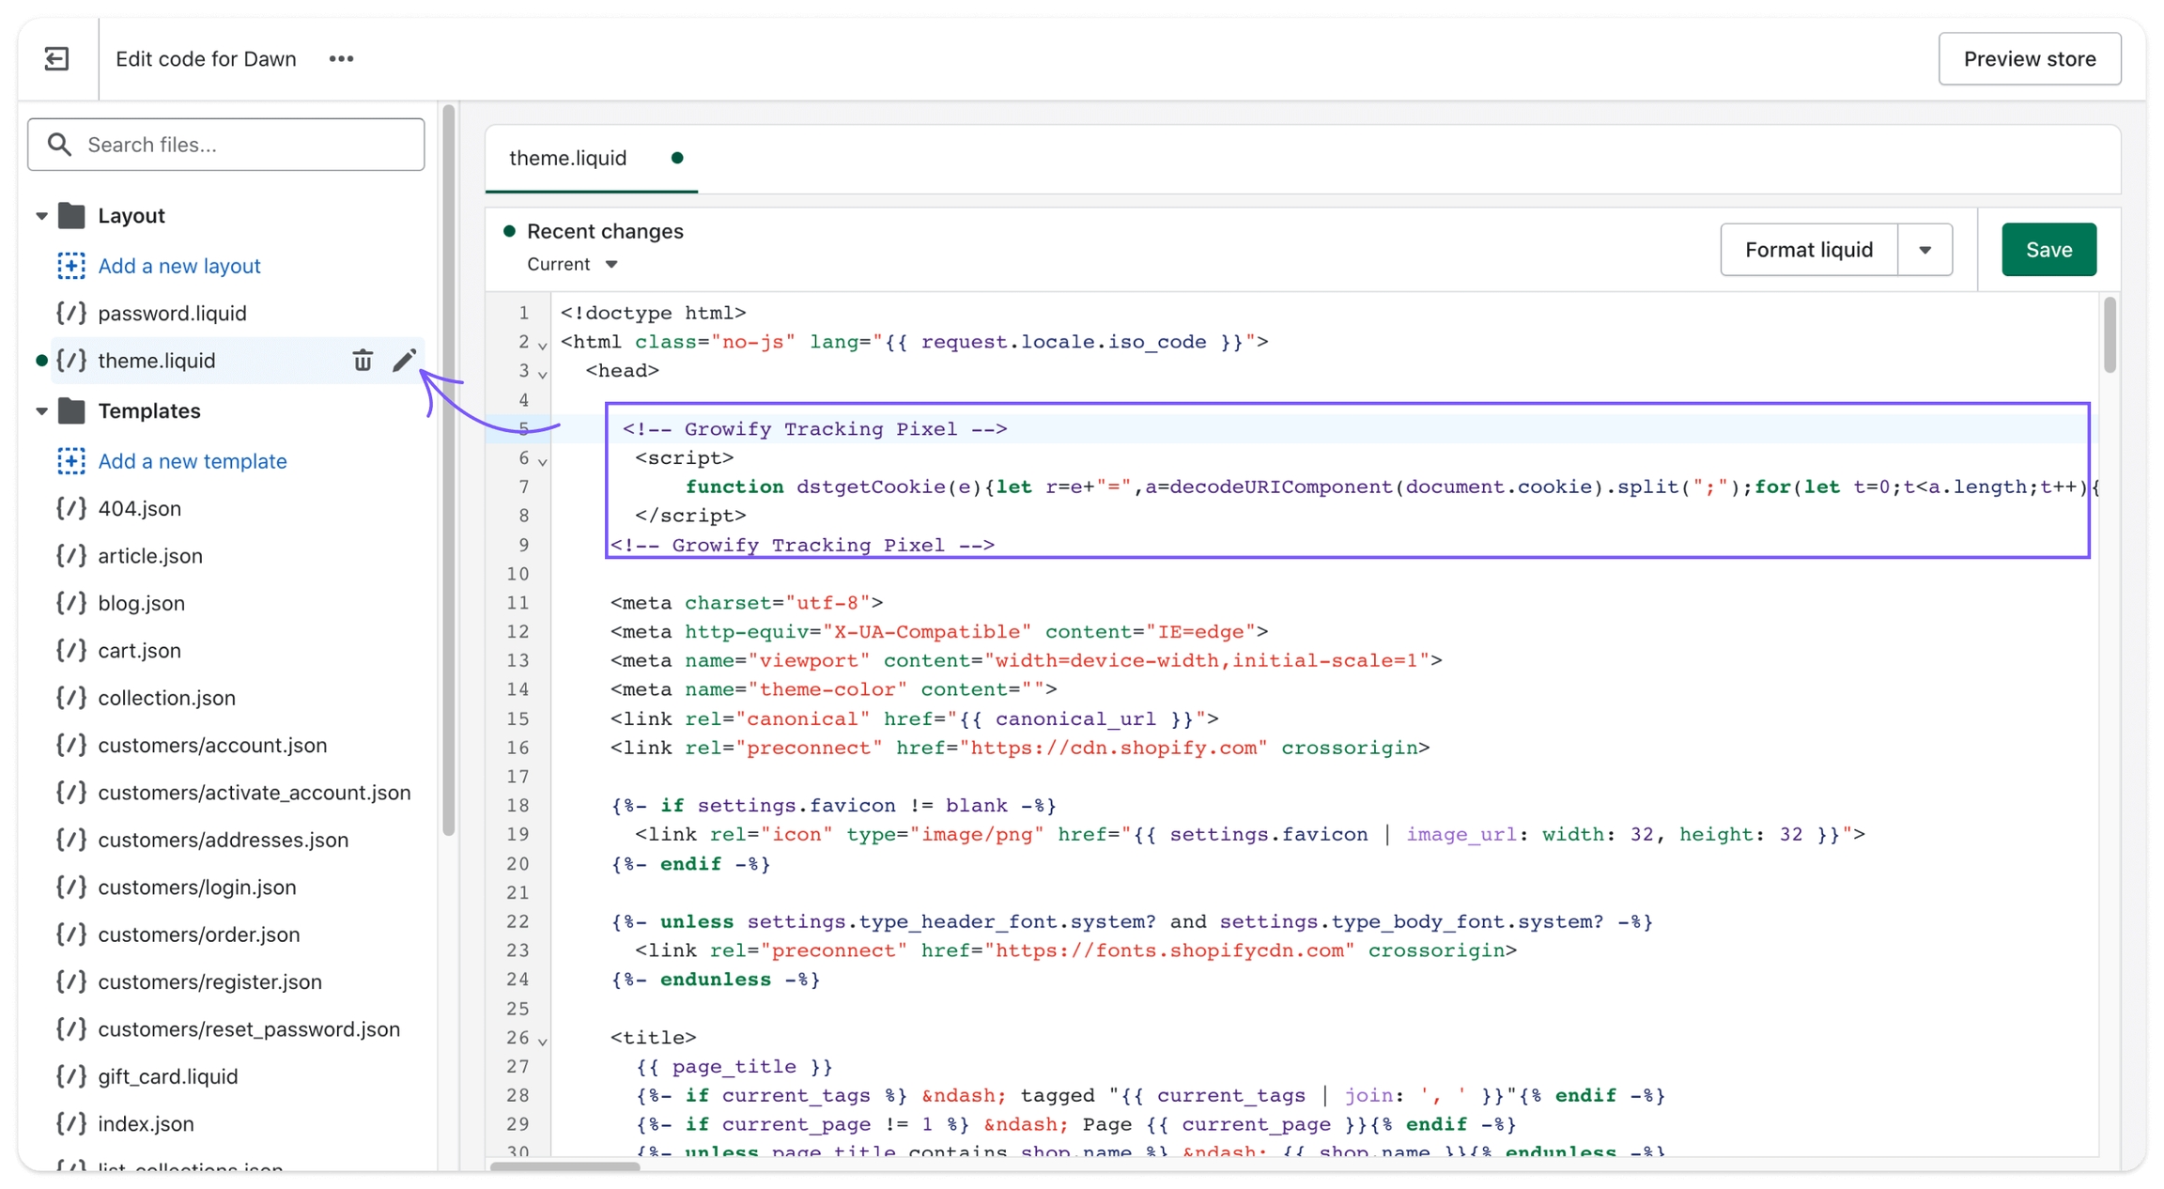Select theme.liquid in the file tree

click(x=157, y=361)
